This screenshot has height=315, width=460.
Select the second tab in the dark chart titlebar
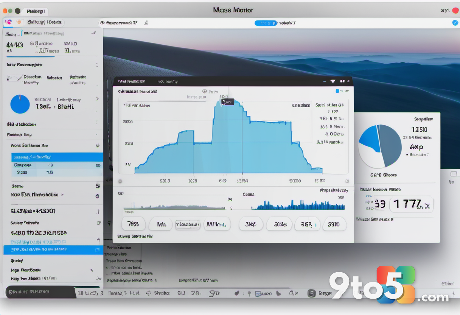click(167, 81)
